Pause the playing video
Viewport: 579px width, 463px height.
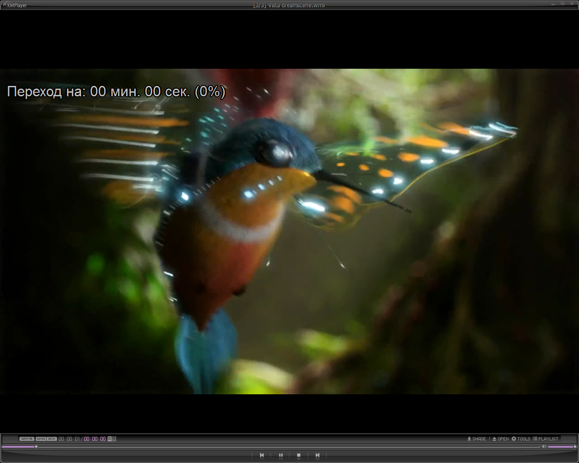pyautogui.click(x=280, y=455)
